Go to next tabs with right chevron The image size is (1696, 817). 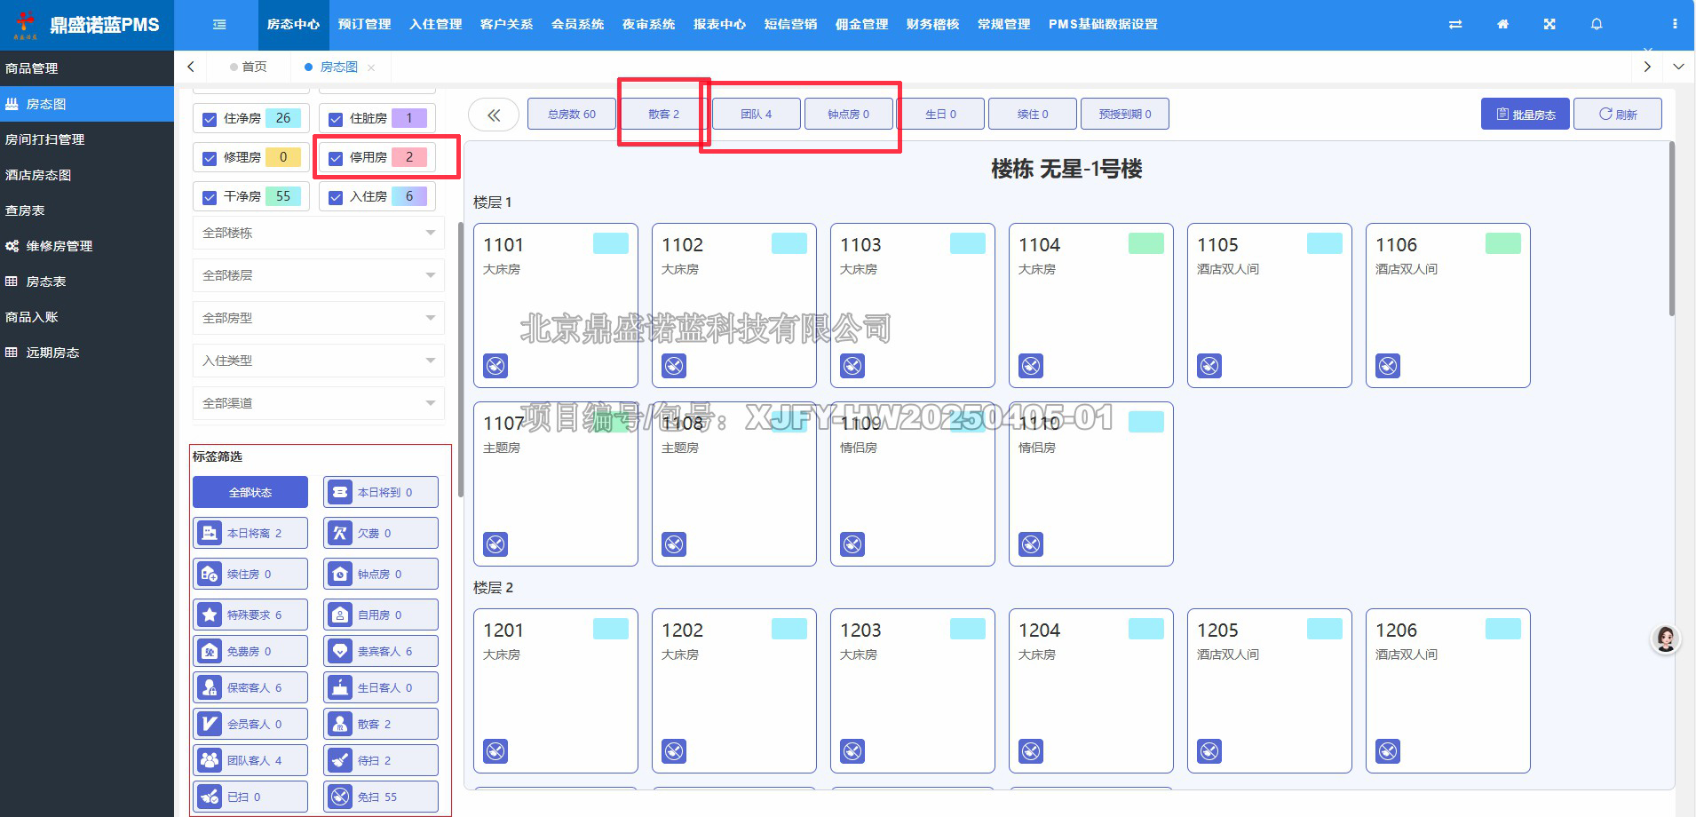1647,67
